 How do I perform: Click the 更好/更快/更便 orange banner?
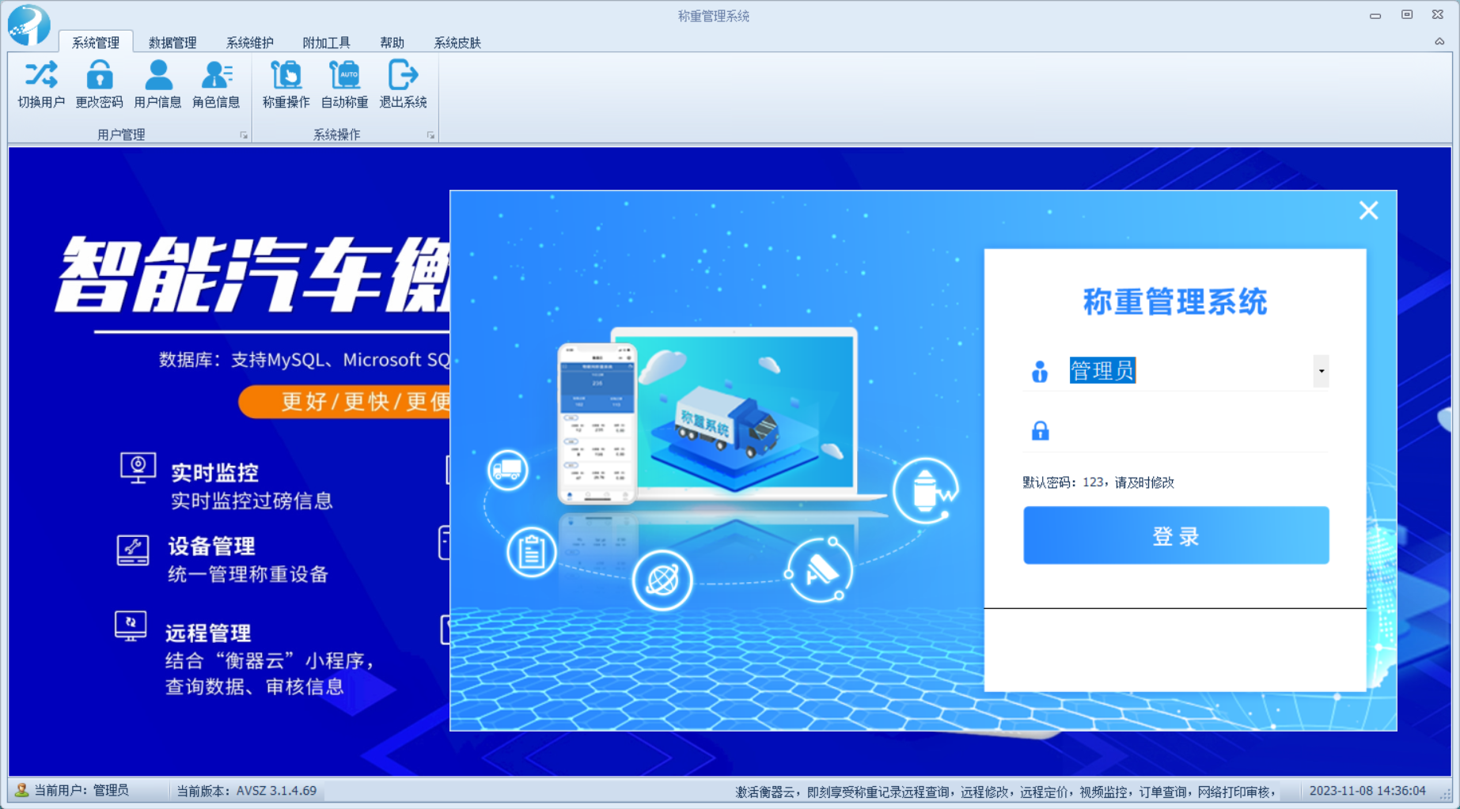coord(344,401)
